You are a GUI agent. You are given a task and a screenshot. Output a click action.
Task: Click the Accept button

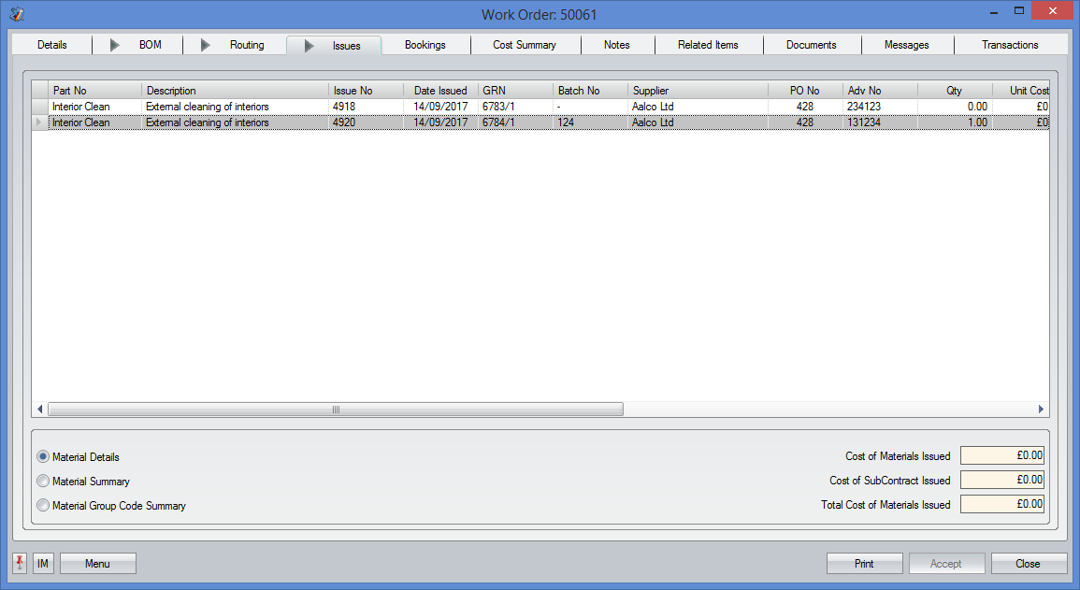point(946,563)
